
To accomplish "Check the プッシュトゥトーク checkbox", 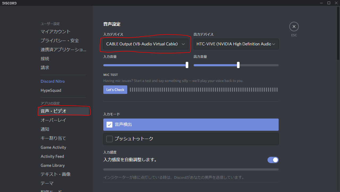I will pos(109,139).
